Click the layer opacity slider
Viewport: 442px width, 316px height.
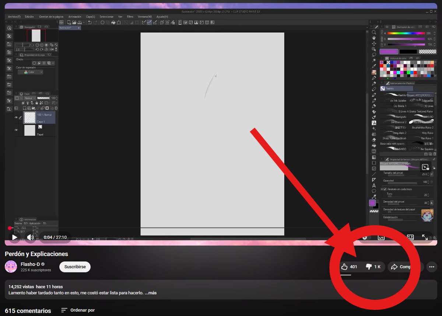(43, 98)
